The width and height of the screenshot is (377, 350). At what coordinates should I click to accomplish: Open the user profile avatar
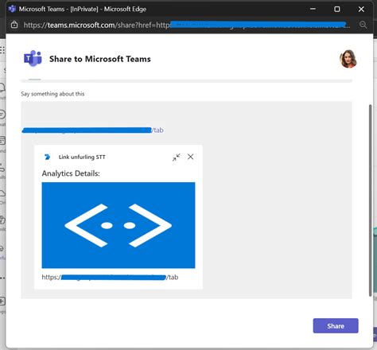coord(348,59)
